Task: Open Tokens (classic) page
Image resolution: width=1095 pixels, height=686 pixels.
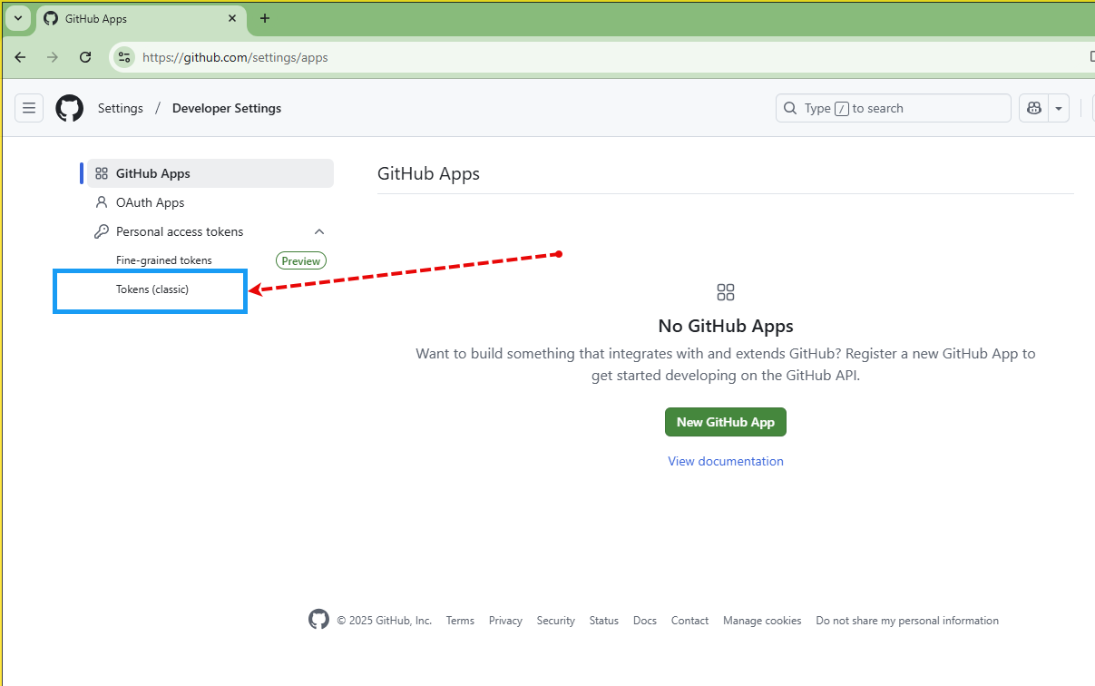Action: 152,289
